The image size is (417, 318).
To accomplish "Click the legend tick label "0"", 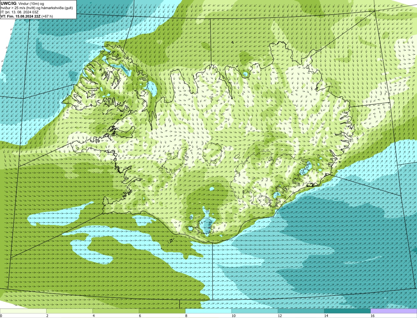I will click(1, 316).
